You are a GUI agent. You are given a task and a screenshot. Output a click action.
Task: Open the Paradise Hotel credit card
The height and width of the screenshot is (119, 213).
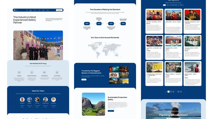point(173,47)
